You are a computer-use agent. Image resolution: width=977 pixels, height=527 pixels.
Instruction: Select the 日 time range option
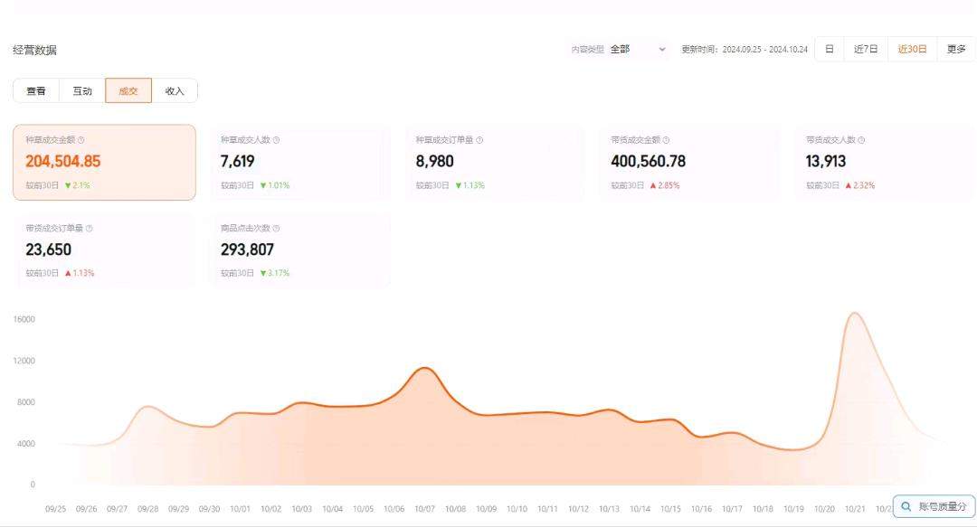coord(829,49)
